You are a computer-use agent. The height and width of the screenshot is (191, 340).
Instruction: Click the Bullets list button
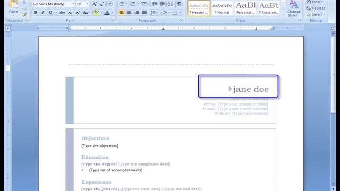(x=122, y=4)
